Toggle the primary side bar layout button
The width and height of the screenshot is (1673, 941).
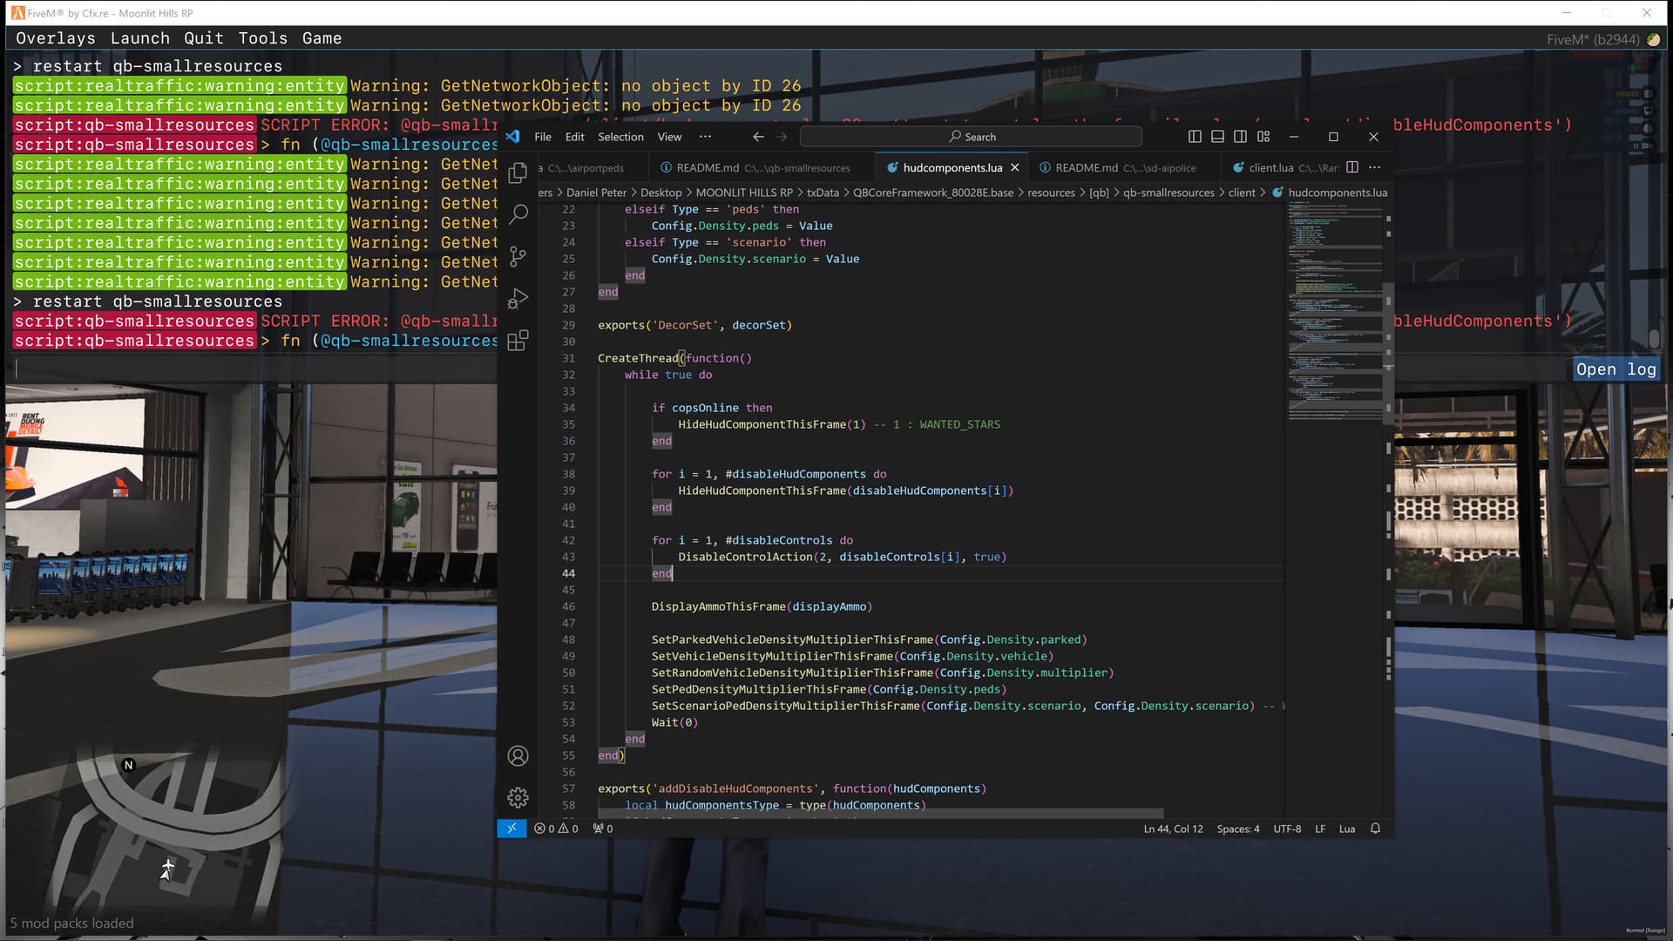click(x=1195, y=137)
